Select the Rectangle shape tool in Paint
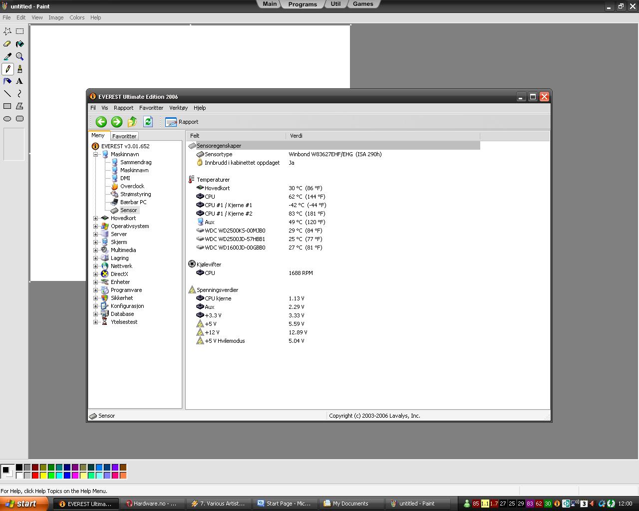 [x=7, y=106]
